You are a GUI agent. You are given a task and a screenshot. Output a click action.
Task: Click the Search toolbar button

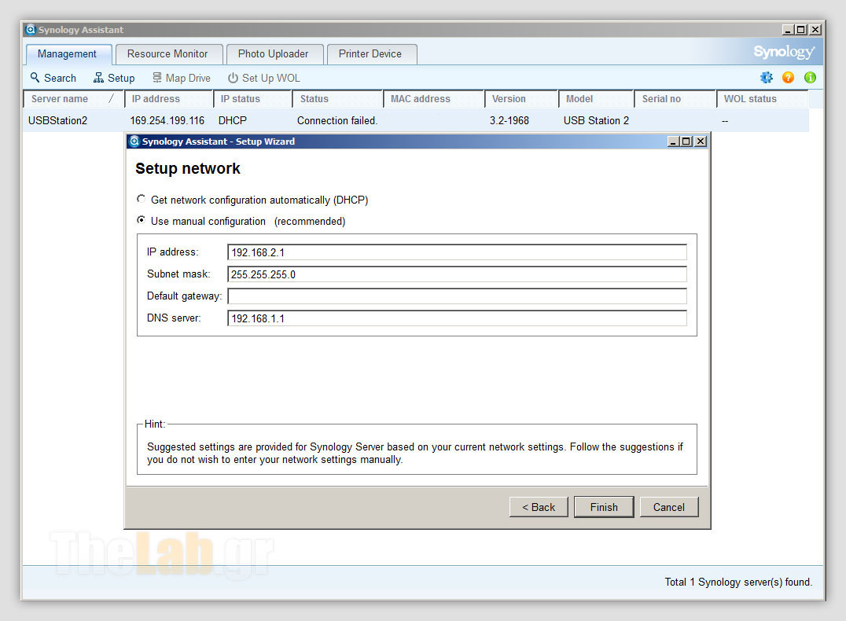click(x=53, y=78)
